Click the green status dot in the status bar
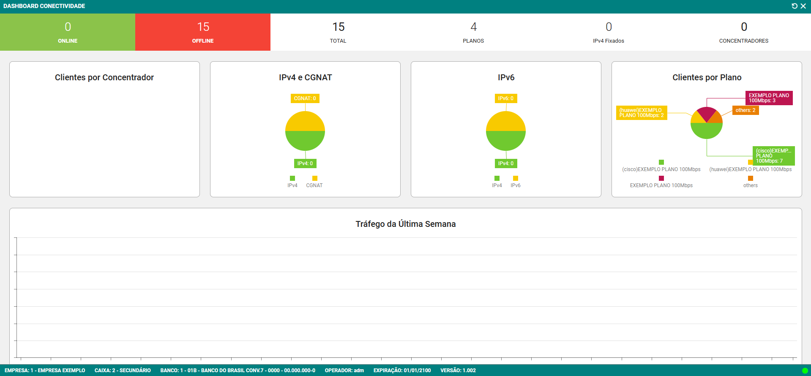Screen dimensions: 811x376 tap(805, 371)
